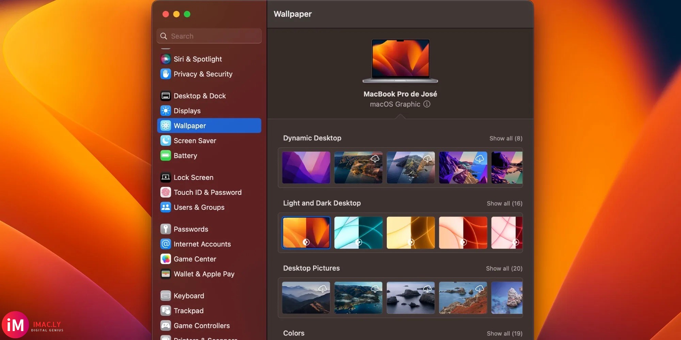Image resolution: width=681 pixels, height=340 pixels.
Task: Click the Users & Groups icon
Action: pyautogui.click(x=165, y=207)
